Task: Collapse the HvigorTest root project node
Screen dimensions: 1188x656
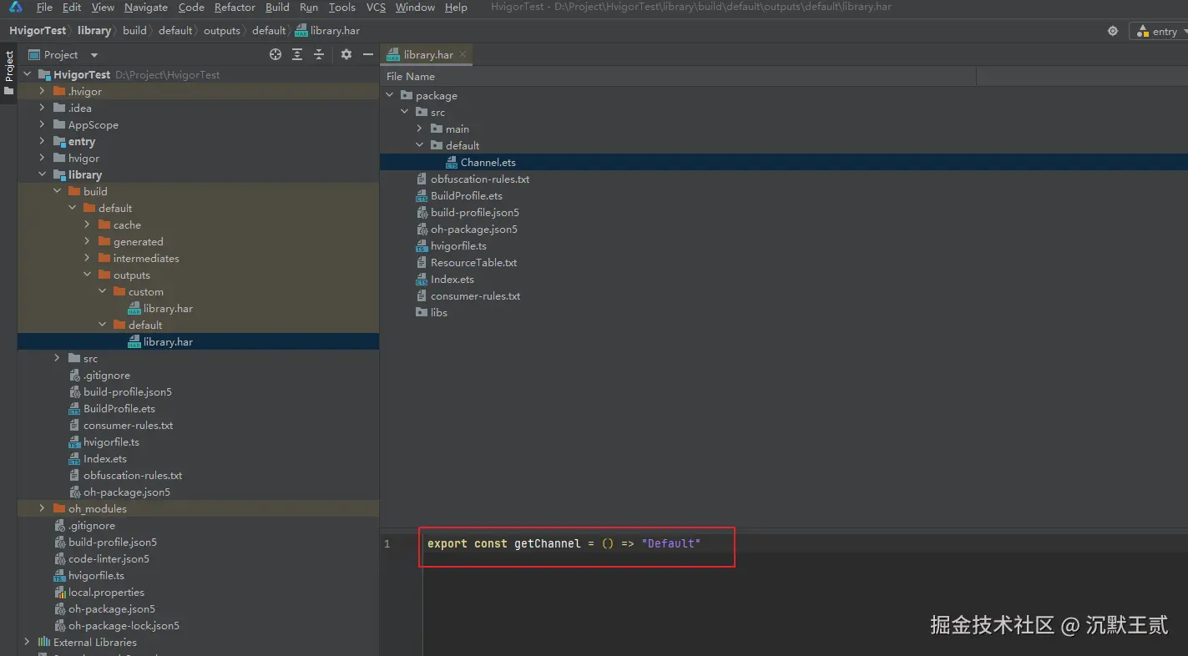Action: pyautogui.click(x=28, y=74)
